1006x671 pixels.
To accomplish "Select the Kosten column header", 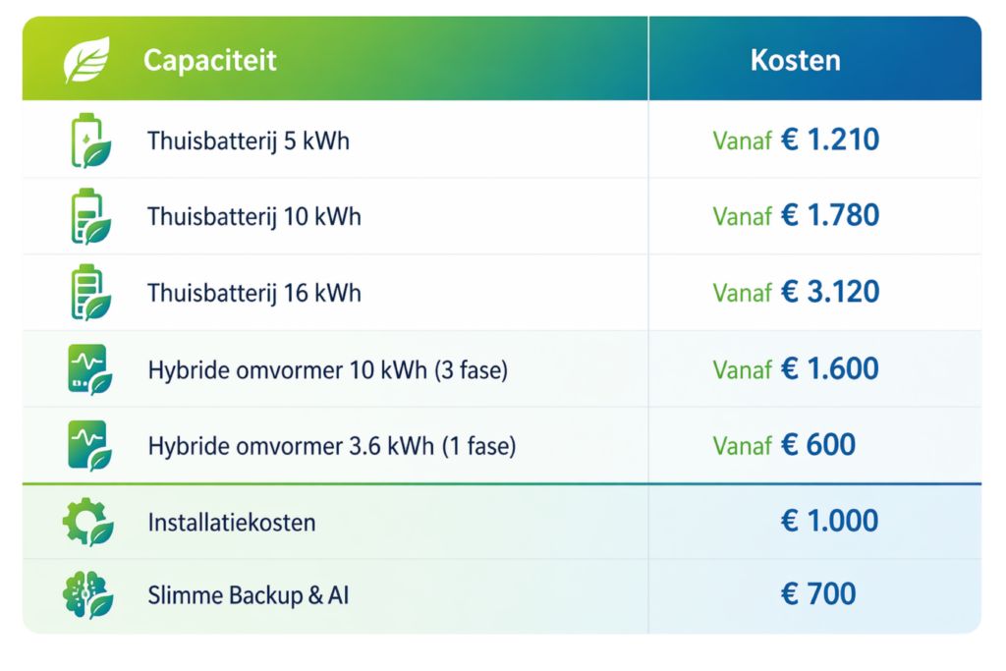I will click(x=795, y=61).
